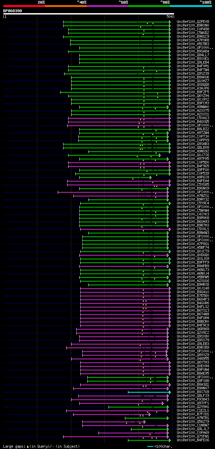Open hit UniRef100_C5XA13
Screen dimensions: 215x449
click(193, 118)
